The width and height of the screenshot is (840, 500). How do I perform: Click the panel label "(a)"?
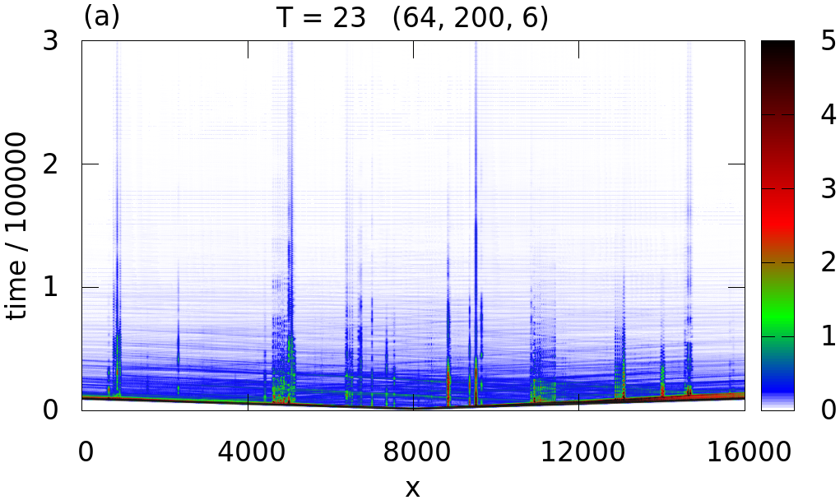(x=101, y=17)
